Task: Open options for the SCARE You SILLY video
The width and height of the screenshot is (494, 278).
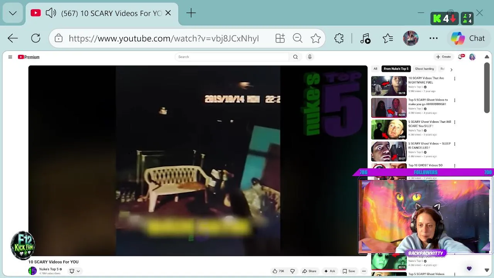Action: click(x=455, y=122)
